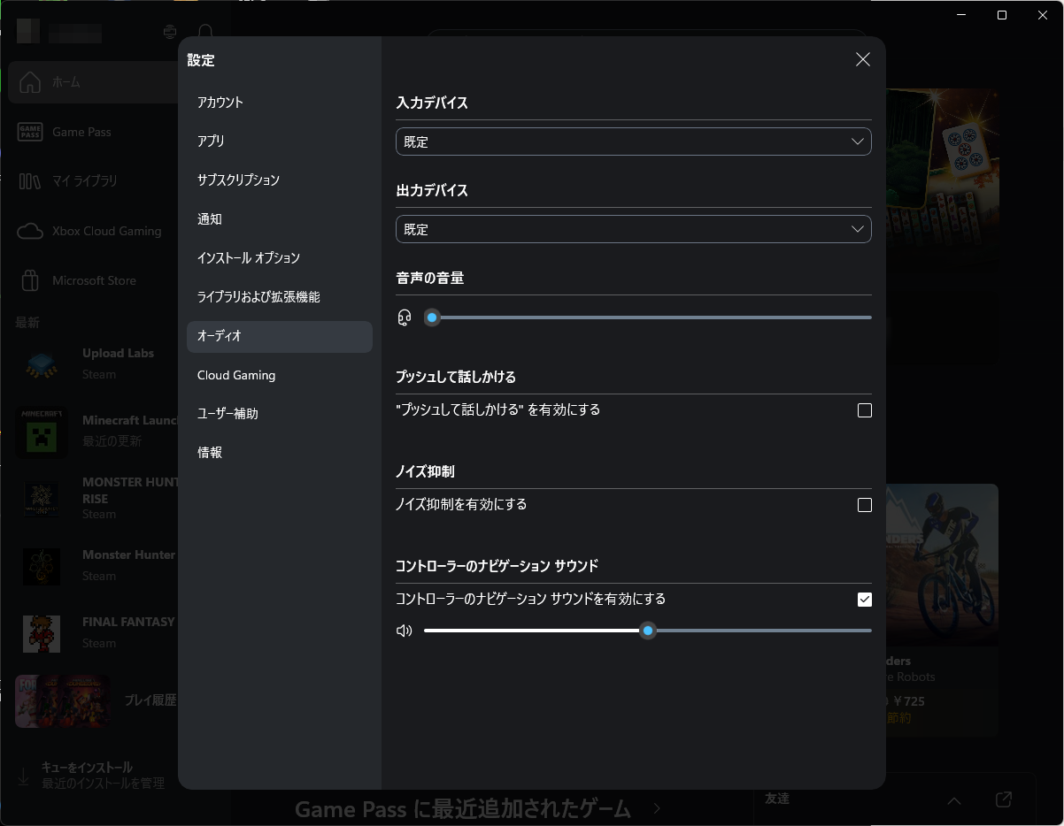Open Microsoft Store bag icon

[x=30, y=280]
